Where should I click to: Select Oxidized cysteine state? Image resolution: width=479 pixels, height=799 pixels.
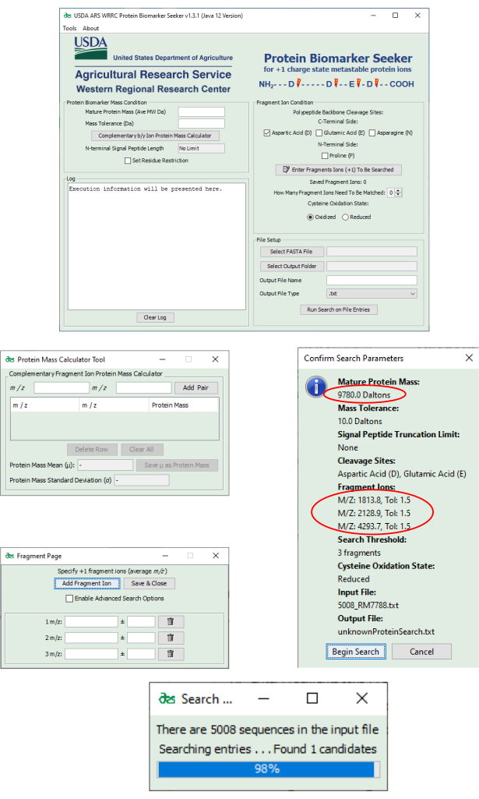[310, 217]
